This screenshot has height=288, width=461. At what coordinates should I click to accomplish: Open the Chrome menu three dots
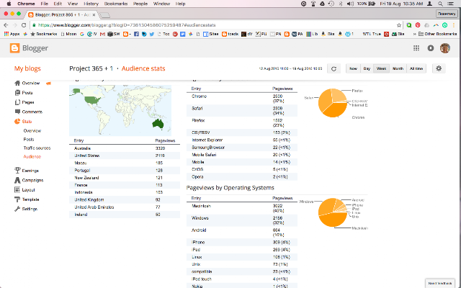click(453, 25)
